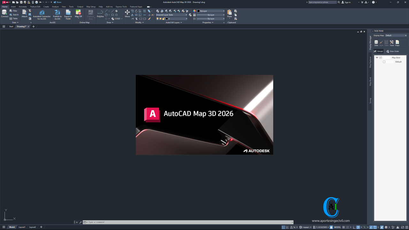The image size is (409, 230).
Task: Toggle the viewport scale lock icon
Action: point(331,227)
